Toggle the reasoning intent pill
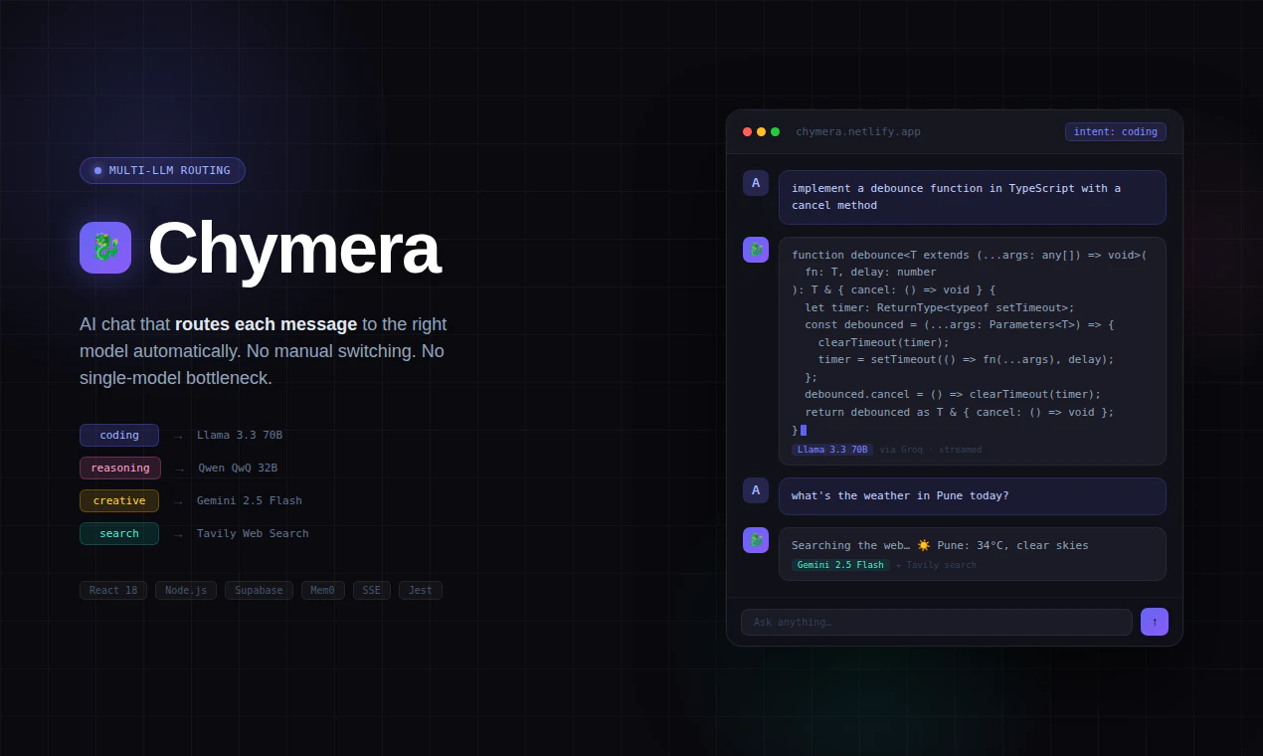1263x756 pixels. 119,468
